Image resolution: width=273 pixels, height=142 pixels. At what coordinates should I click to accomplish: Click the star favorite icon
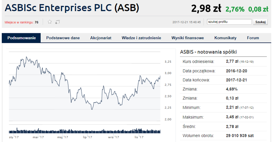(x=50, y=22)
